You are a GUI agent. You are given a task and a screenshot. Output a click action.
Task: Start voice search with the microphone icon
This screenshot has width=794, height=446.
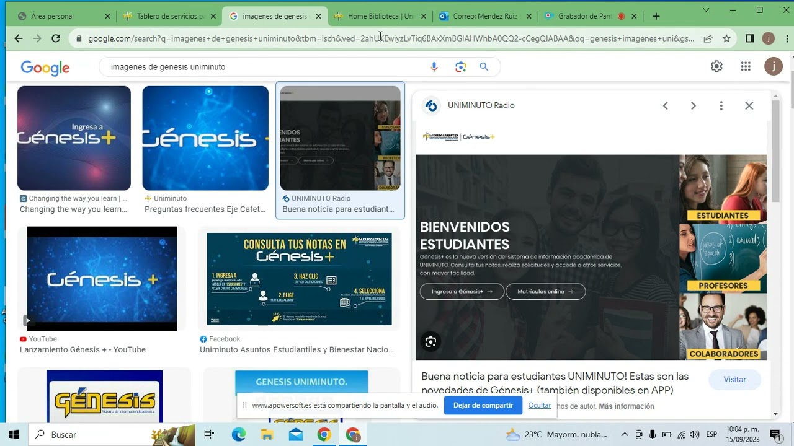434,67
